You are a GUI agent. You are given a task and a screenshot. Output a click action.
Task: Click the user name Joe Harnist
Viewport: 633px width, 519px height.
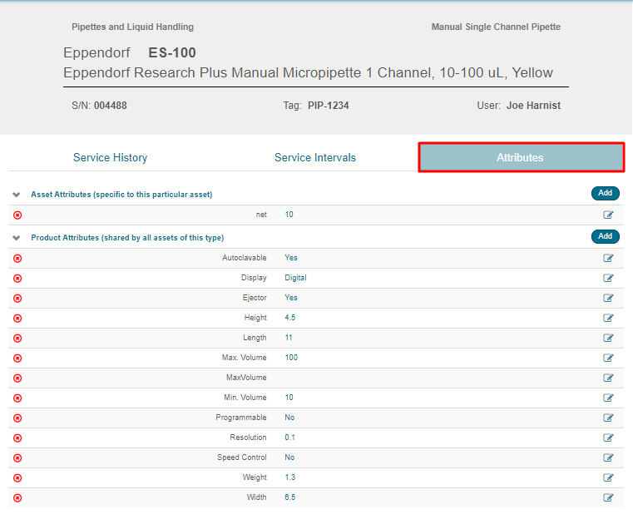pyautogui.click(x=533, y=106)
